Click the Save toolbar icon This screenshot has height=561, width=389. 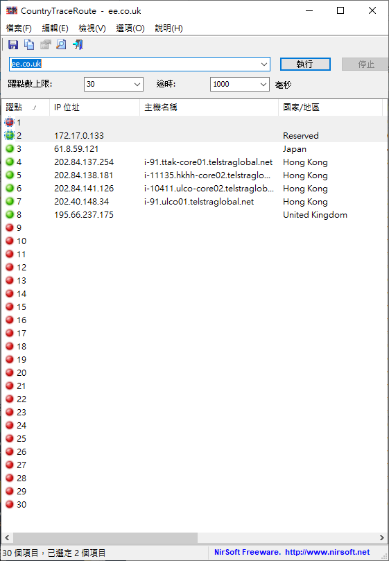[13, 44]
